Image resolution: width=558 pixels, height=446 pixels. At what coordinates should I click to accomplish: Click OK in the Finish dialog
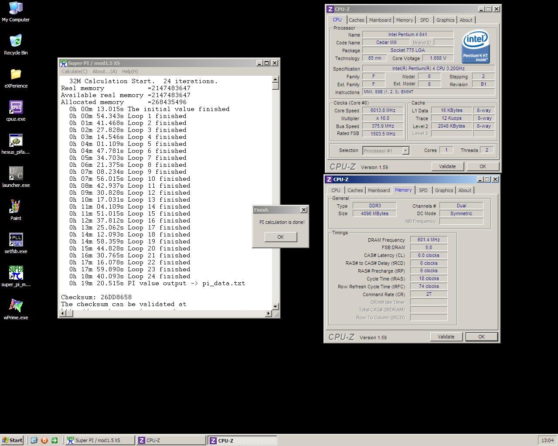(x=280, y=237)
